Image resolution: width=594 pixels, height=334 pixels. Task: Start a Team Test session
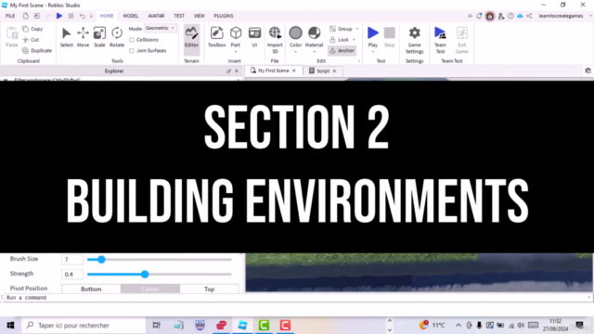[x=440, y=40]
